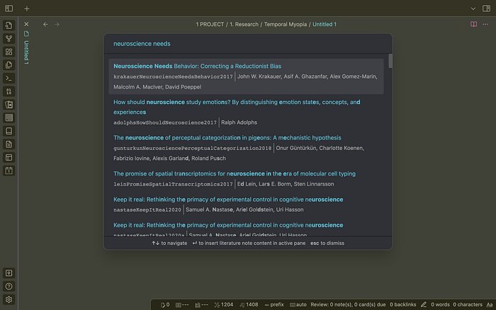Open Settings gear in the ribbon
Screen dimensions: 496x310
(9, 299)
